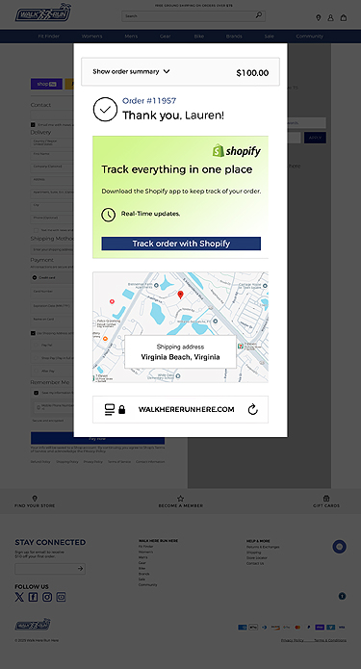This screenshot has height=669, width=361.
Task: Open the Women's navigation menu
Action: [x=91, y=37]
